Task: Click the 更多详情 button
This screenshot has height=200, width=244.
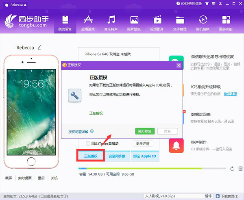Action: pos(143,143)
